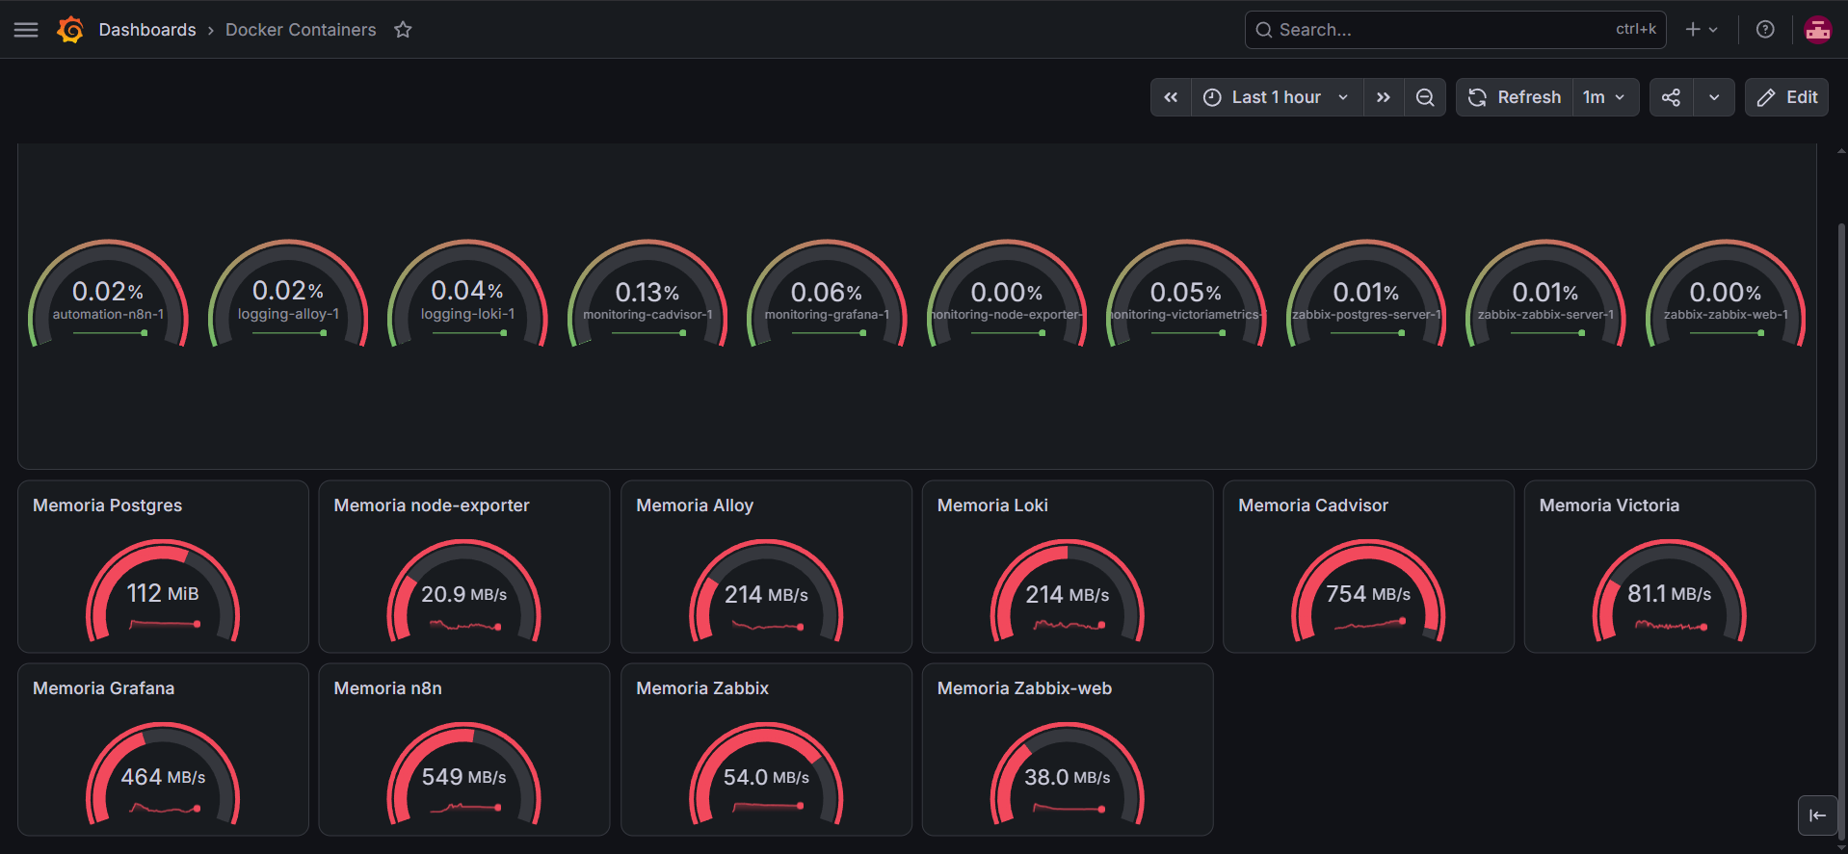Screen dimensions: 1848x854
Task: Click the zabbix-zabbix-server-1 gauge label
Action: coord(1545,315)
